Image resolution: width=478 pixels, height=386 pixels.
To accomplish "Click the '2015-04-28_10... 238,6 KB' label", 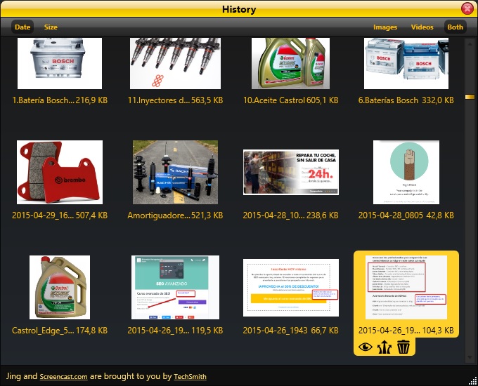I will [x=290, y=215].
